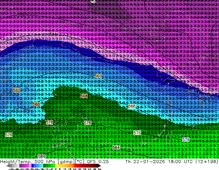
Task: Click the cyan swatch in the legend
Action: click(x=42, y=165)
